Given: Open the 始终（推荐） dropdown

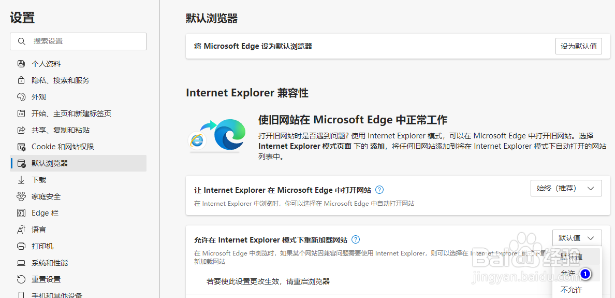Looking at the screenshot, I should tap(566, 188).
